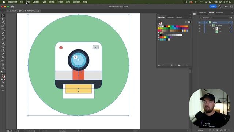This screenshot has width=234, height=132.
Task: Click the Change Screen Mode icon
Action: click(3, 86)
